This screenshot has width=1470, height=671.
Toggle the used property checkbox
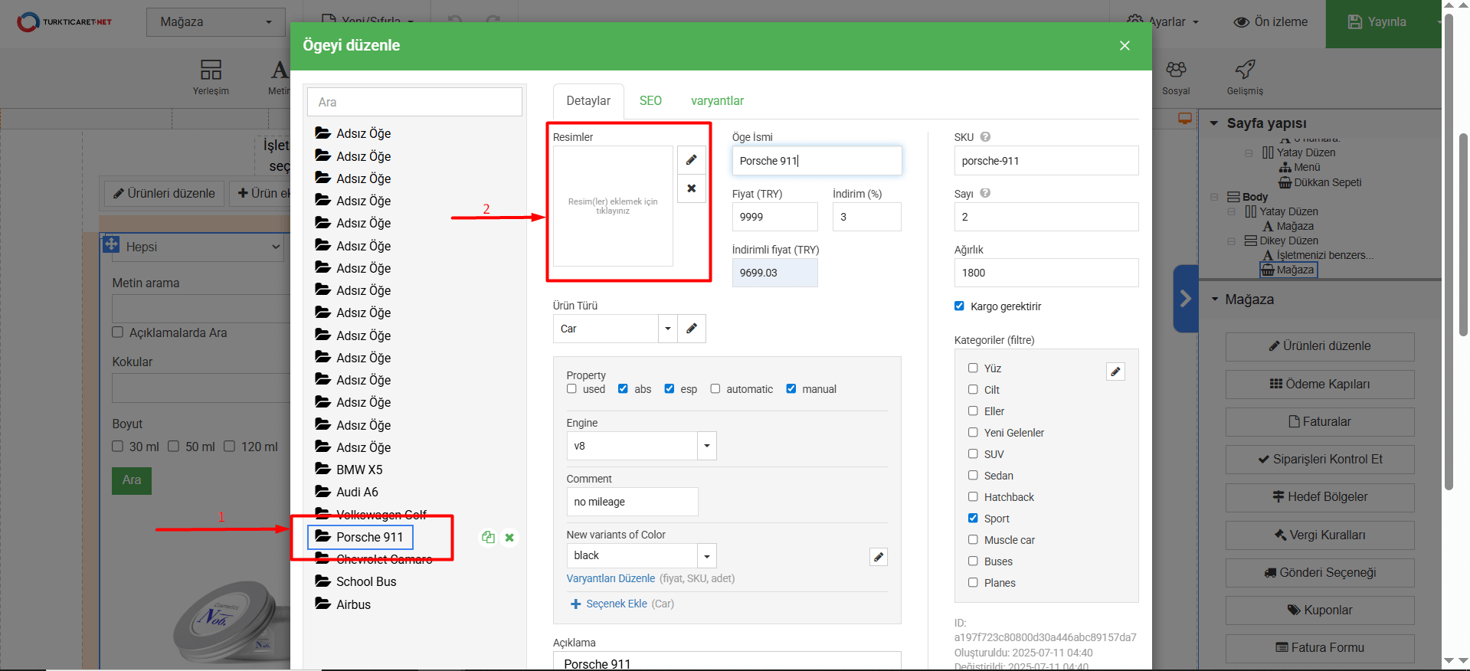tap(571, 388)
